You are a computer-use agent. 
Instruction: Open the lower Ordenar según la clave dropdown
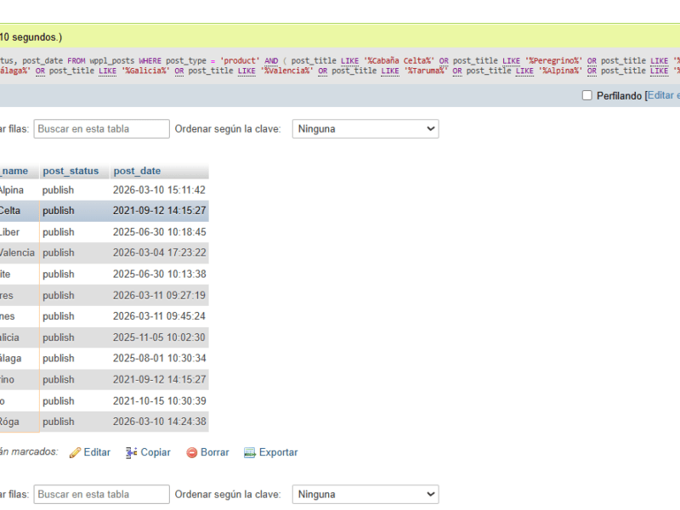365,495
